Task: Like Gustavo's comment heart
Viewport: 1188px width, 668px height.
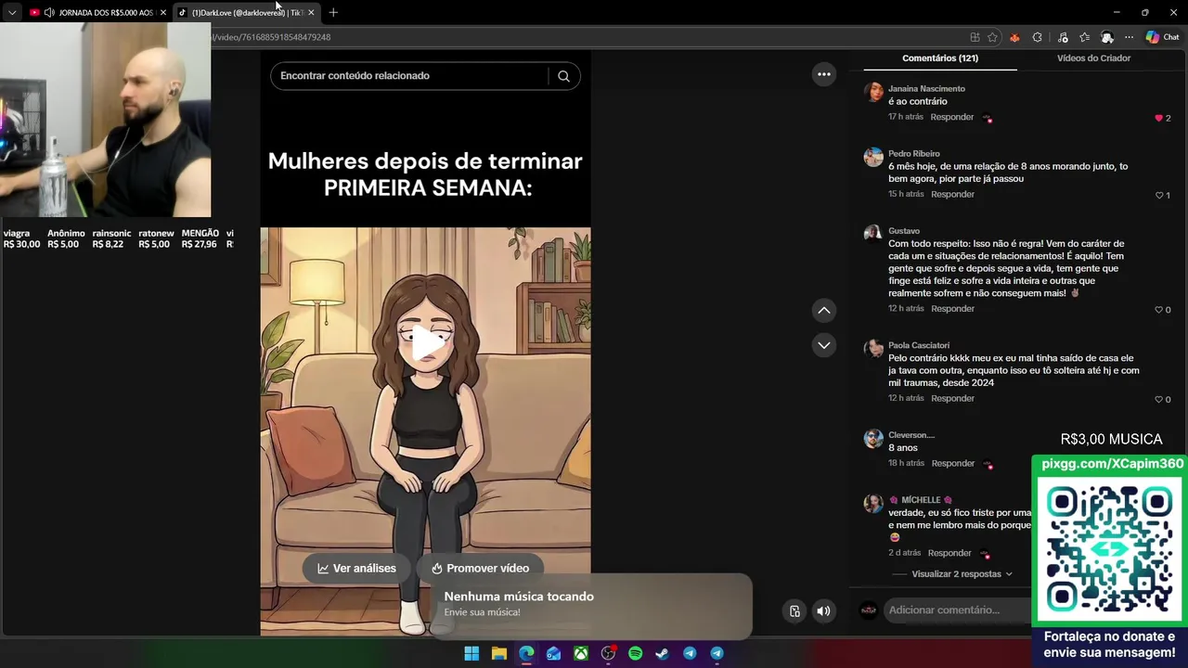Action: point(1158,309)
